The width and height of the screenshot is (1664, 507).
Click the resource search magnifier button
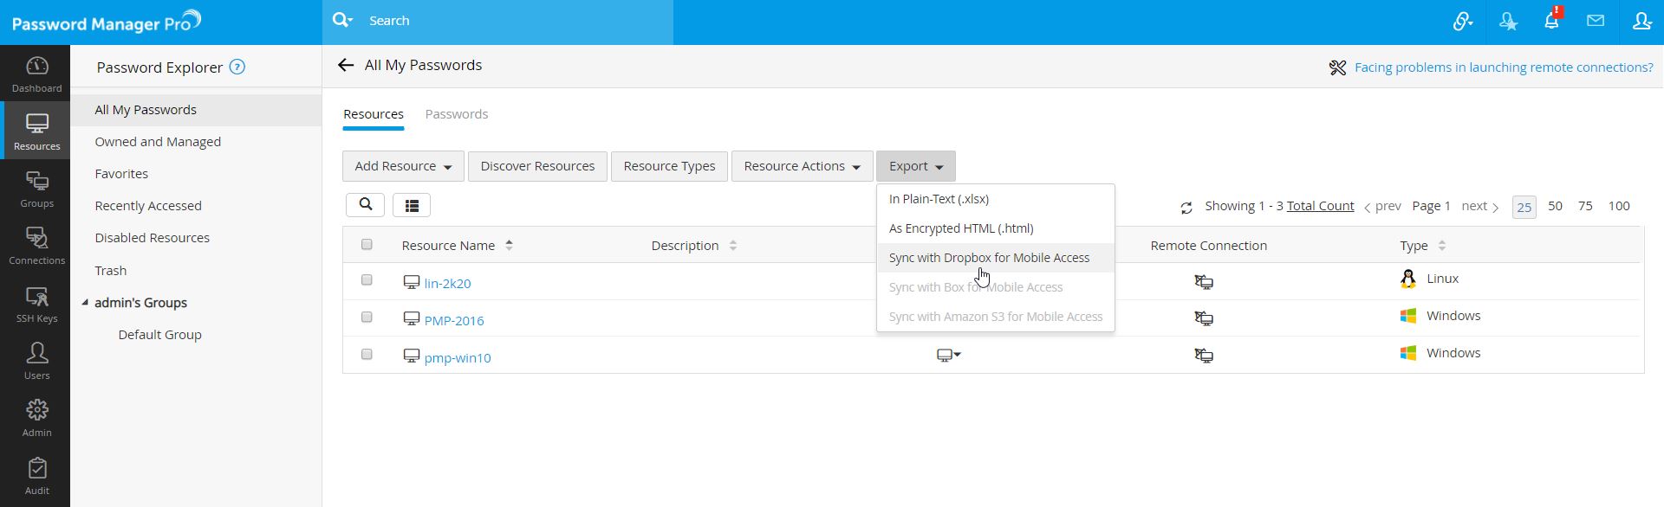coord(366,205)
